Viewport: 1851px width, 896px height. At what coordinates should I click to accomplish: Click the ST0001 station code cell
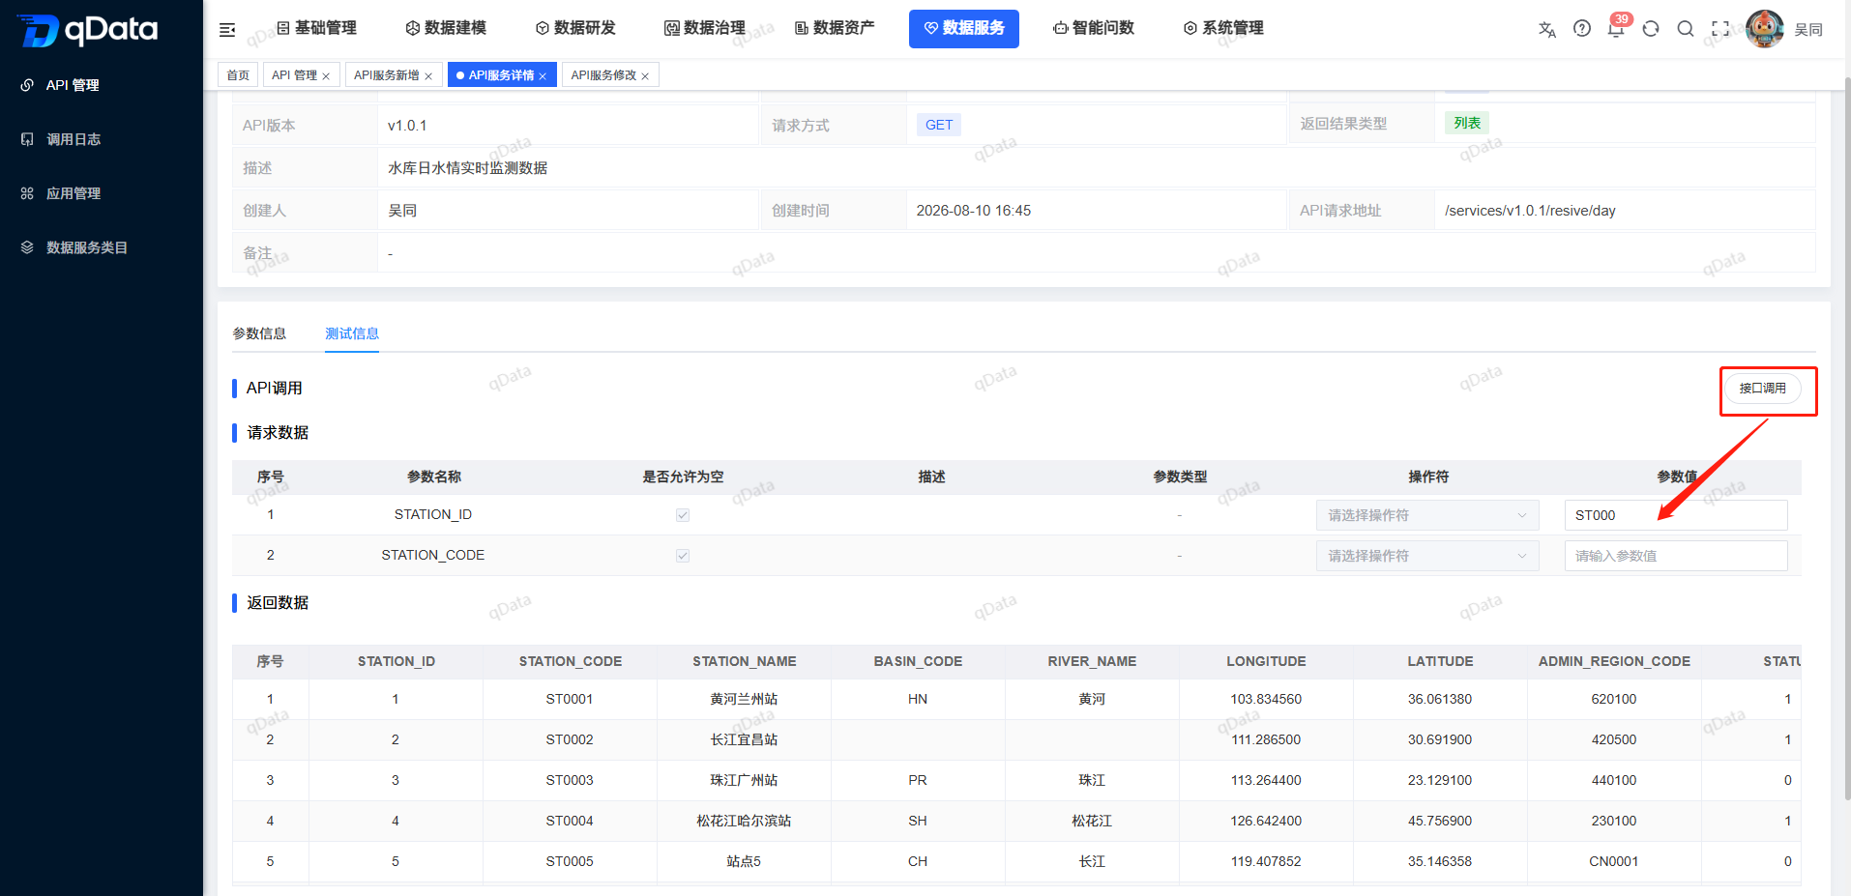[570, 699]
